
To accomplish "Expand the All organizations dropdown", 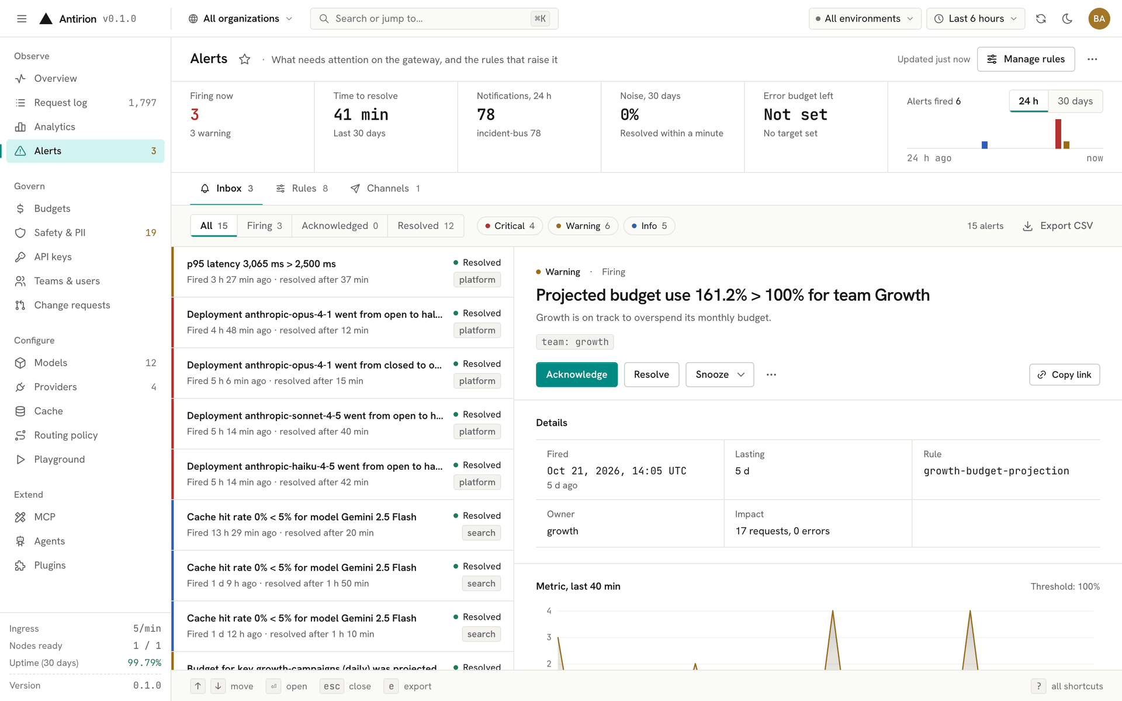I will tap(241, 19).
